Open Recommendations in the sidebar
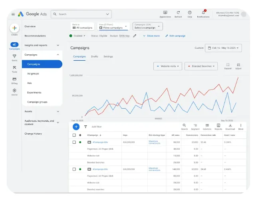262x202 pixels. [x=35, y=36]
